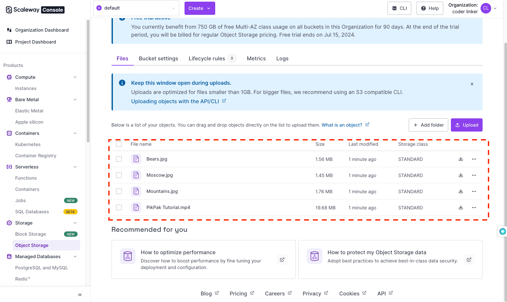Open the Help button

[430, 8]
